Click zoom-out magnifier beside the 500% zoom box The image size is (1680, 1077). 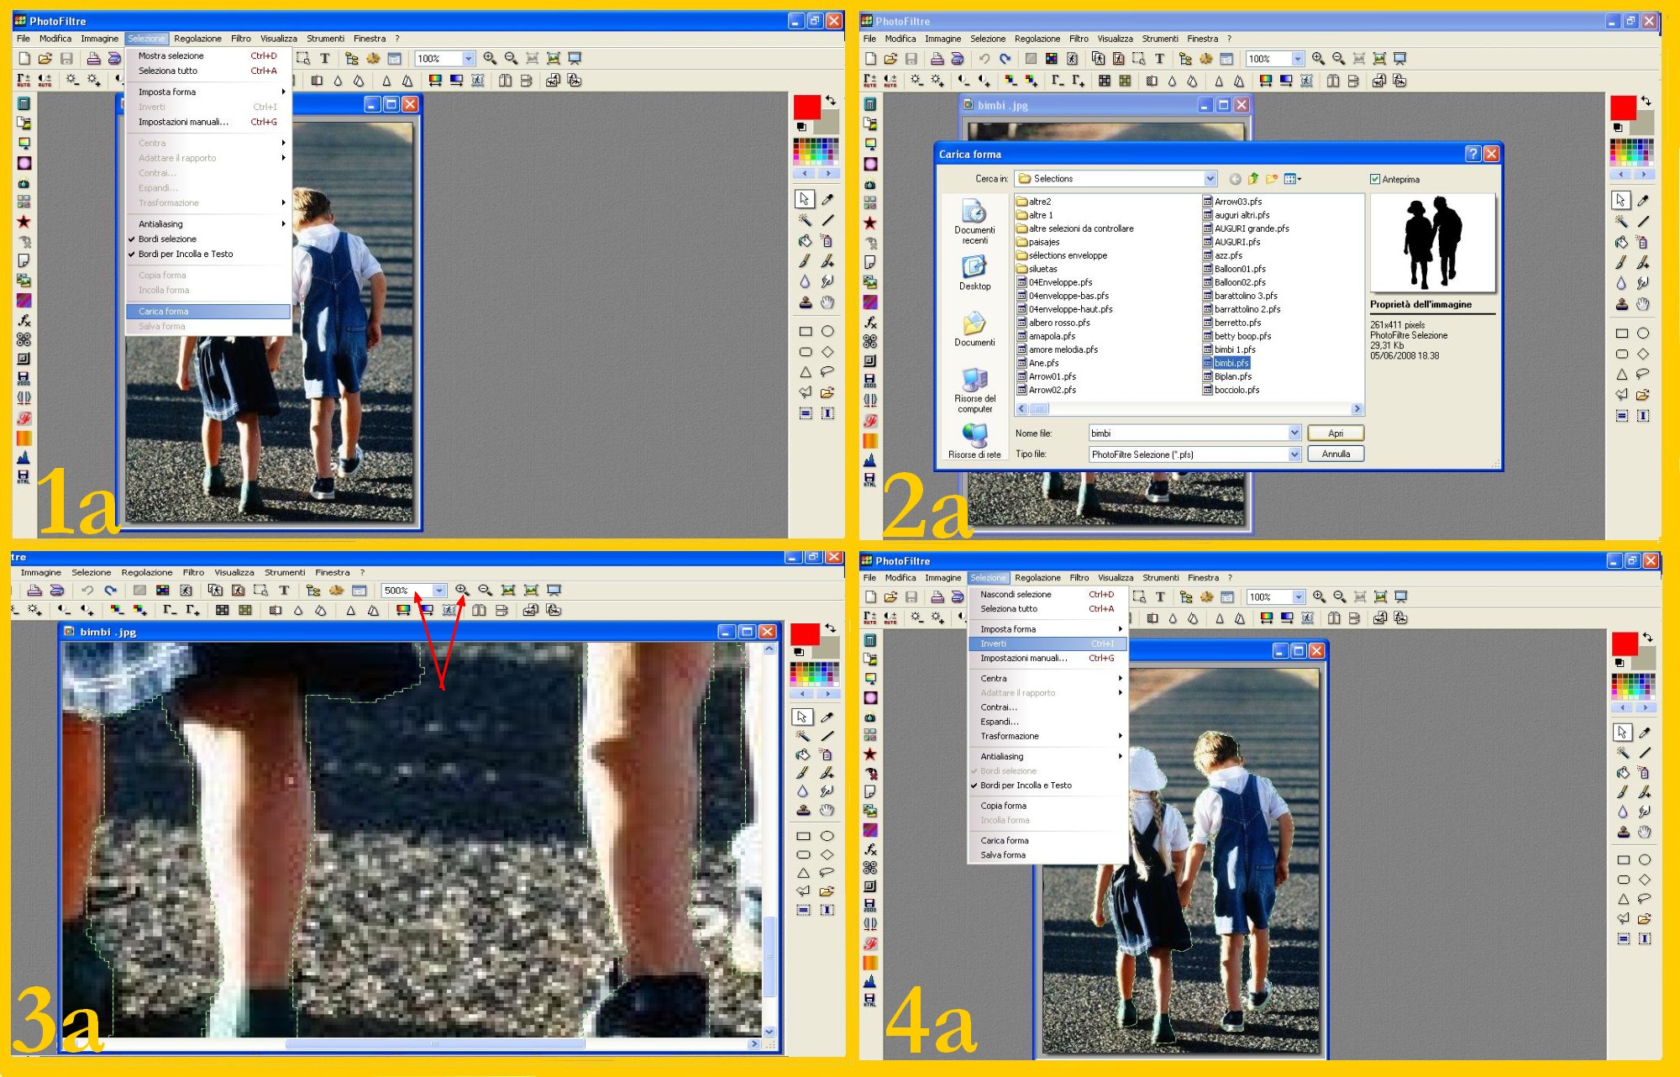[x=485, y=591]
